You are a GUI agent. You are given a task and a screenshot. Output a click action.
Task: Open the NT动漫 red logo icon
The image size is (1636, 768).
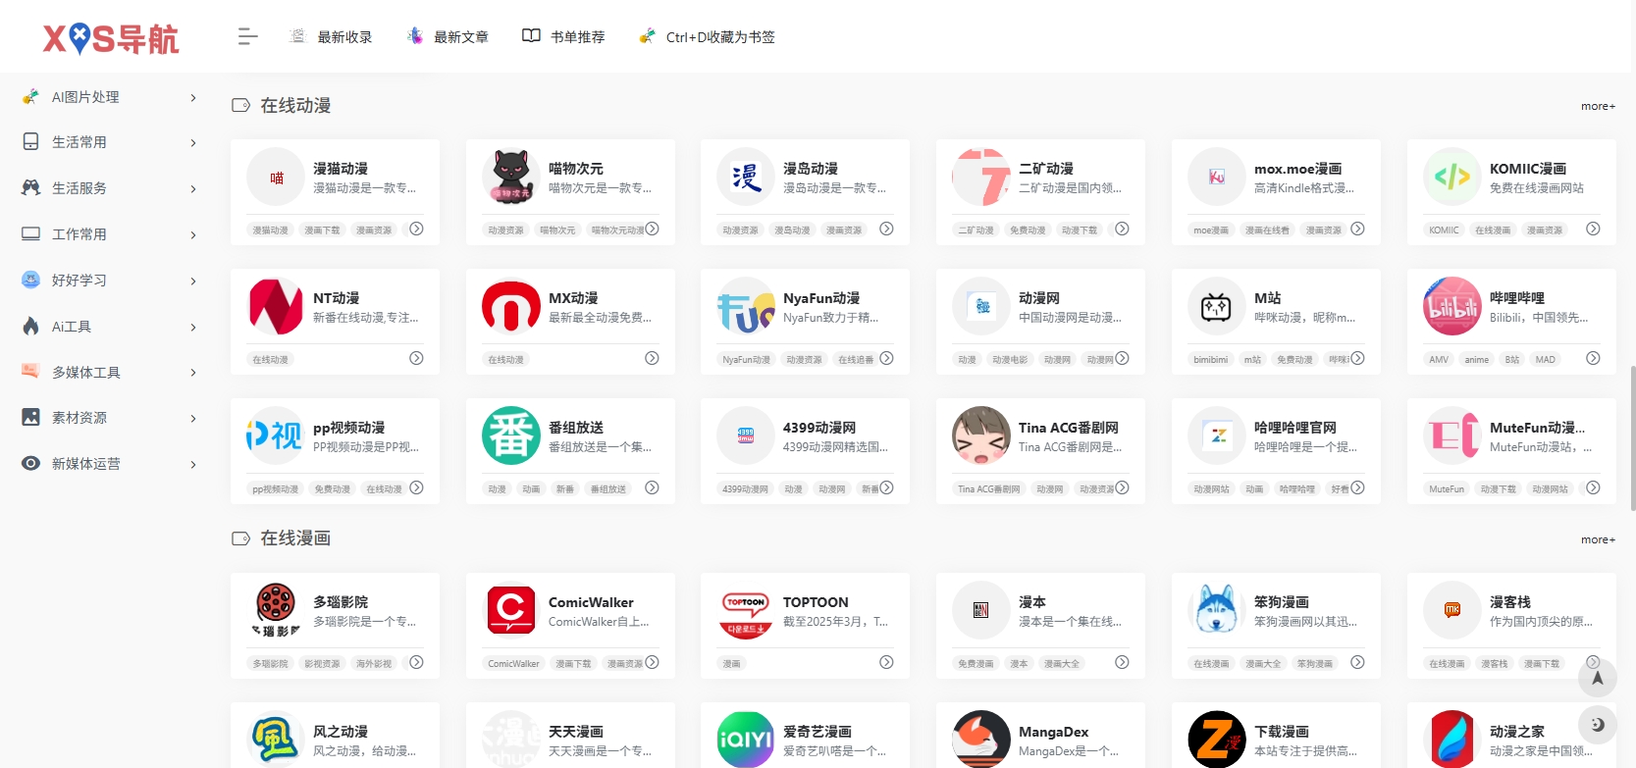[276, 307]
